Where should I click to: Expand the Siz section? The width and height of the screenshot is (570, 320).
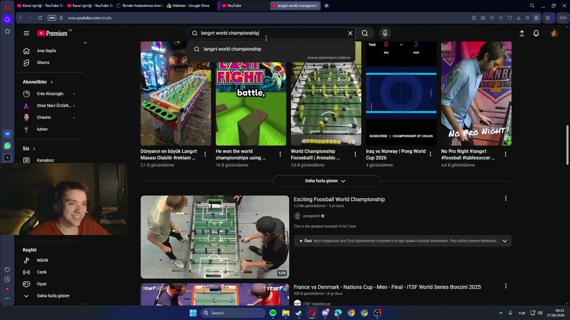pos(29,148)
